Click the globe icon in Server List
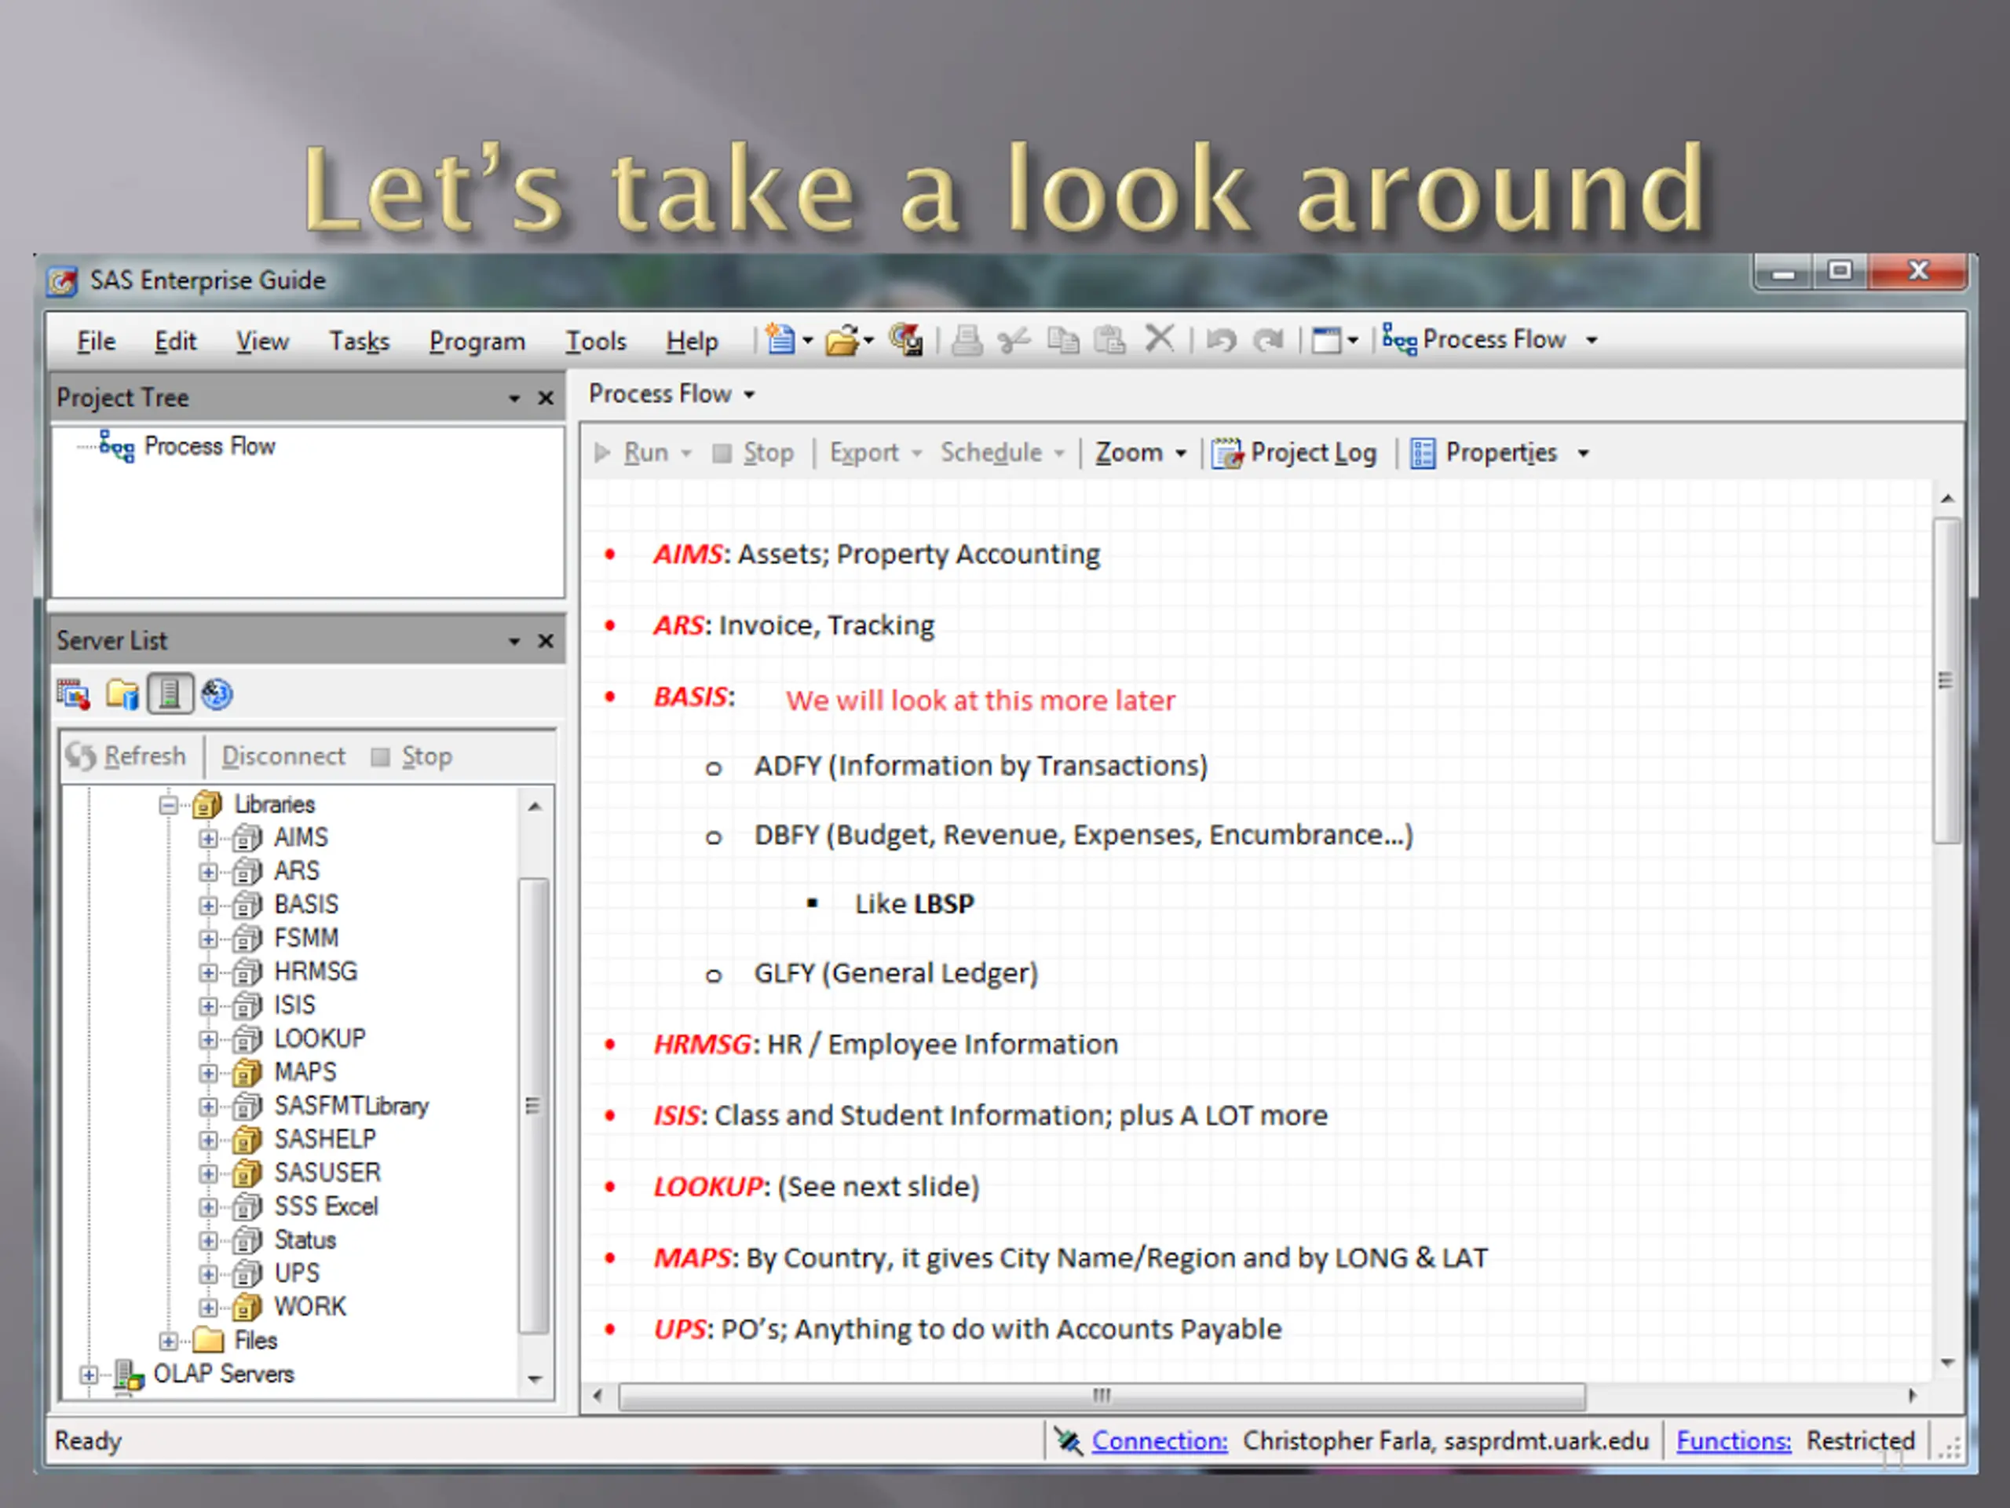This screenshot has width=2010, height=1508. point(217,695)
